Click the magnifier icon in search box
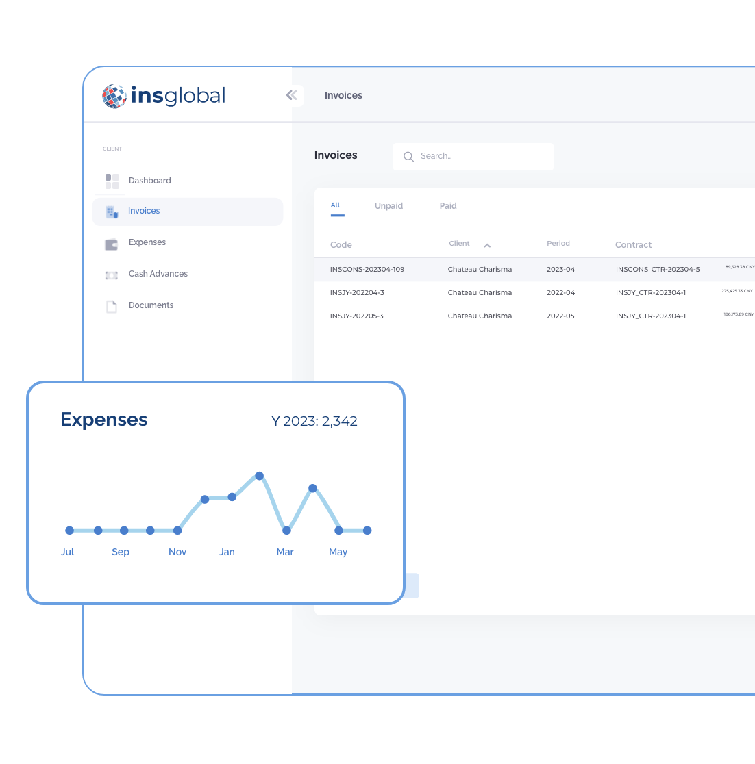 pyautogui.click(x=408, y=157)
